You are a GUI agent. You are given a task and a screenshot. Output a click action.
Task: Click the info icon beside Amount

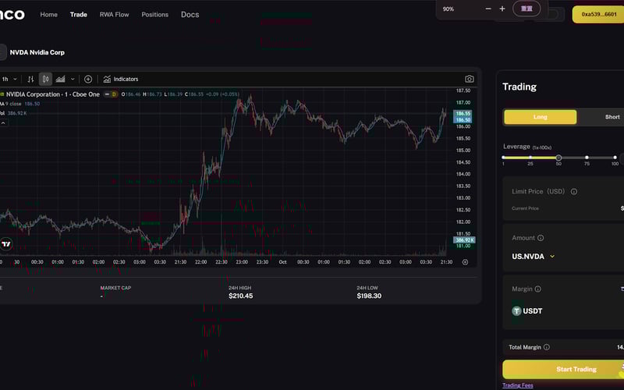[541, 238]
